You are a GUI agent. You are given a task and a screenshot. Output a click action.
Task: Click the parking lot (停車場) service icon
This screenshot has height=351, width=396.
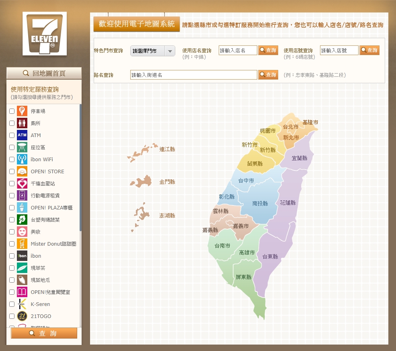coord(22,111)
